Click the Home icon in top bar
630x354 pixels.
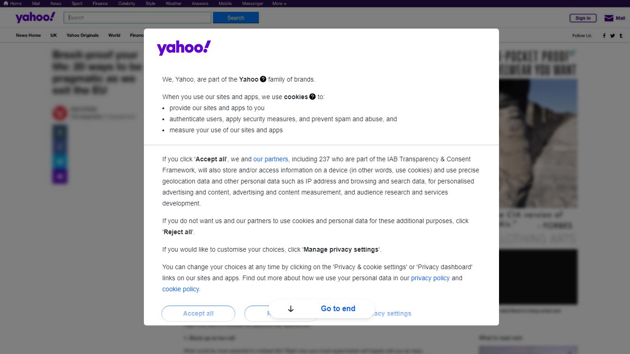pos(6,3)
